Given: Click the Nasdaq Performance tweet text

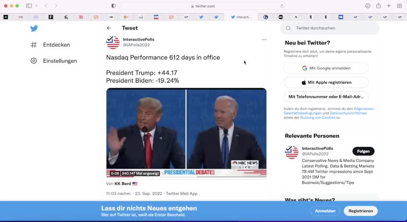Looking at the screenshot, I should pyautogui.click(x=163, y=57).
